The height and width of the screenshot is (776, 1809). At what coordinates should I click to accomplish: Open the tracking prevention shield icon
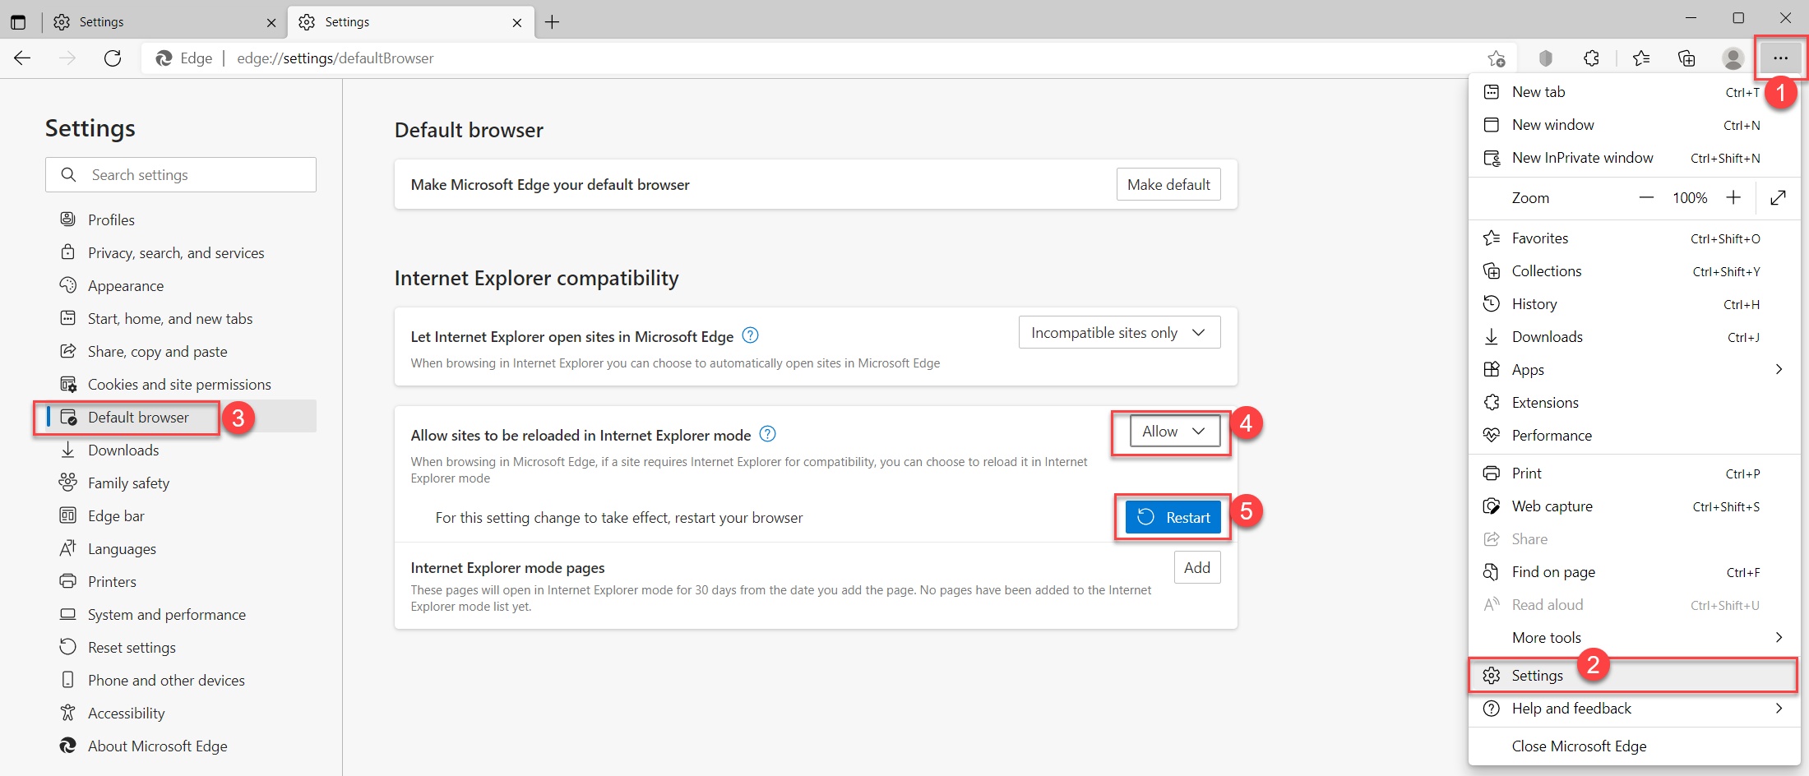pyautogui.click(x=1546, y=58)
